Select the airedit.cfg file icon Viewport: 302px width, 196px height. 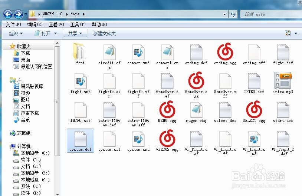pyautogui.click(x=109, y=52)
